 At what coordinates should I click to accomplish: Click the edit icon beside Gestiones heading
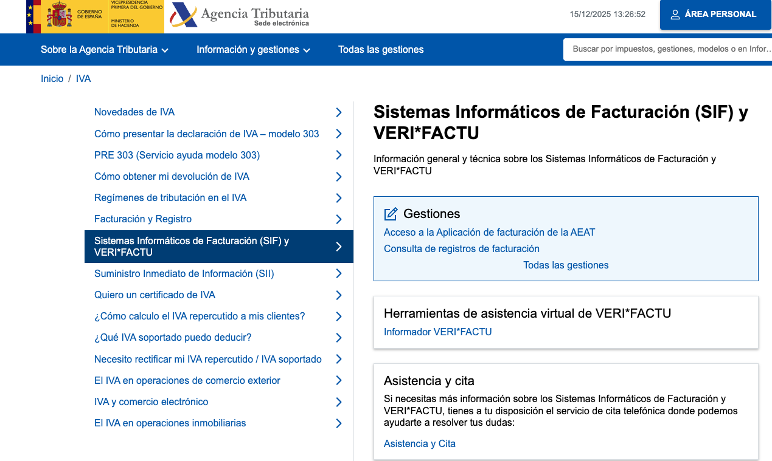coord(391,214)
